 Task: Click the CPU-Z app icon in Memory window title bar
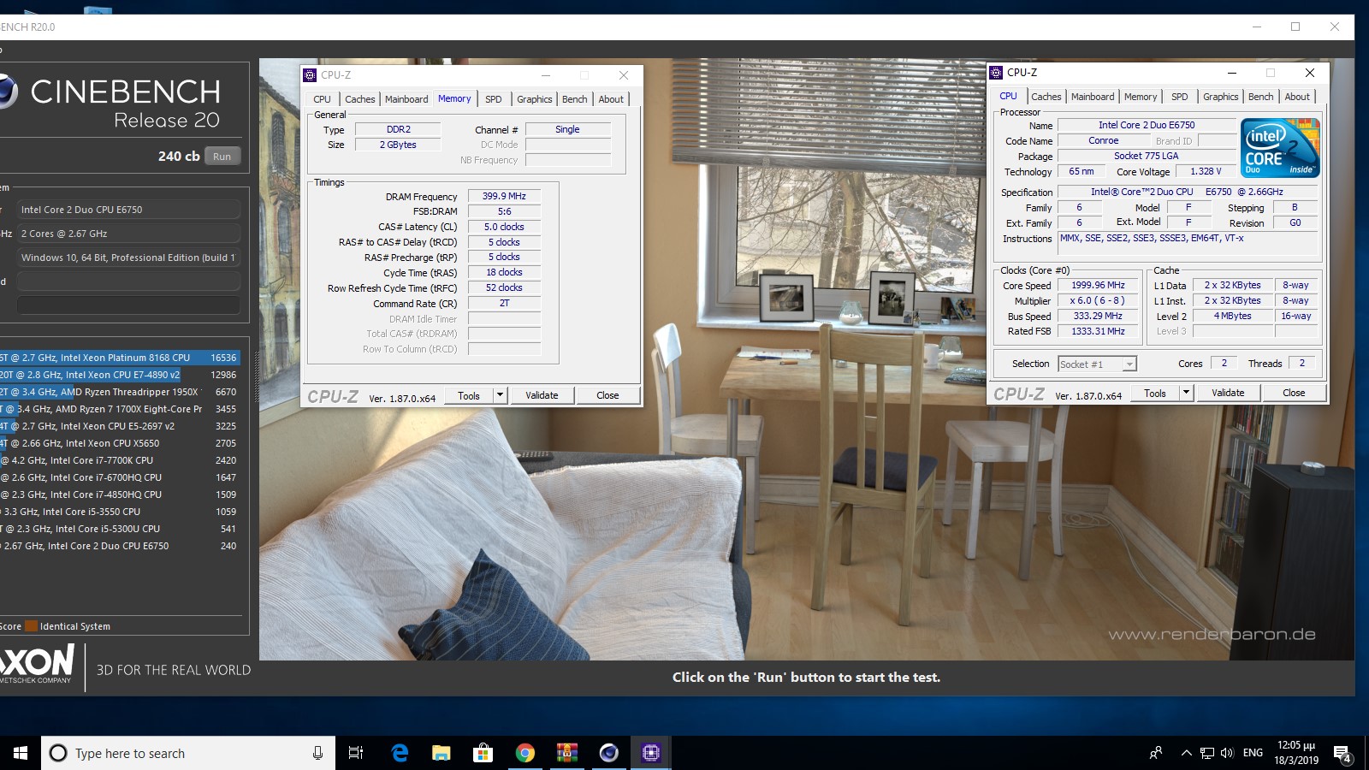pyautogui.click(x=310, y=75)
